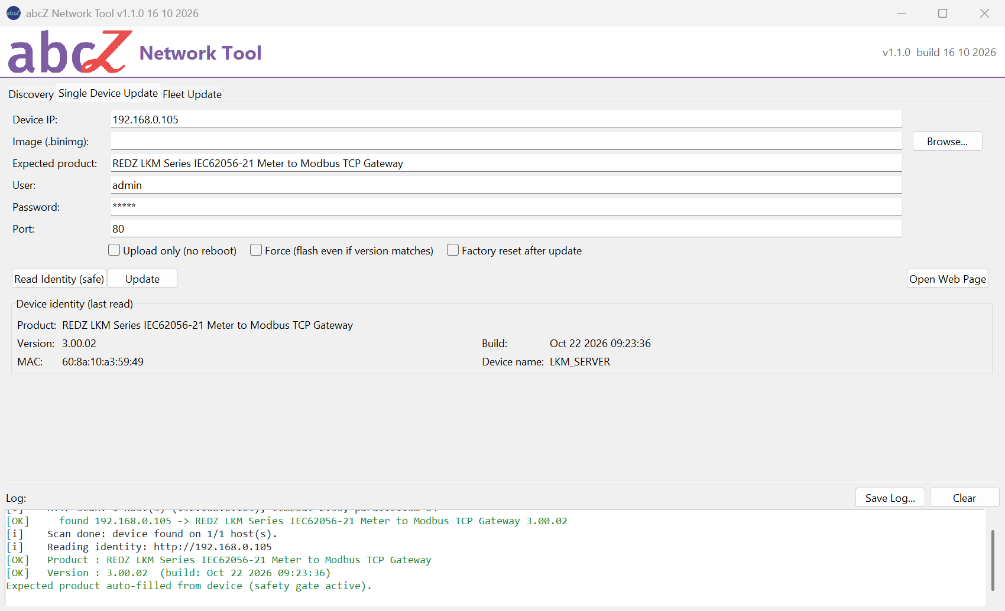Click the Port field showing 80

506,228
